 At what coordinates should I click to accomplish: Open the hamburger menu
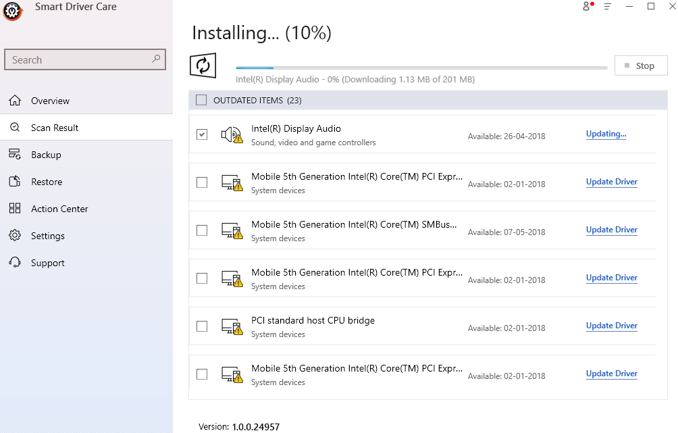(608, 7)
